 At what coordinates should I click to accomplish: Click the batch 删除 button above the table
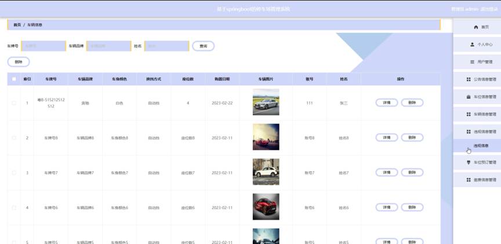point(19,62)
